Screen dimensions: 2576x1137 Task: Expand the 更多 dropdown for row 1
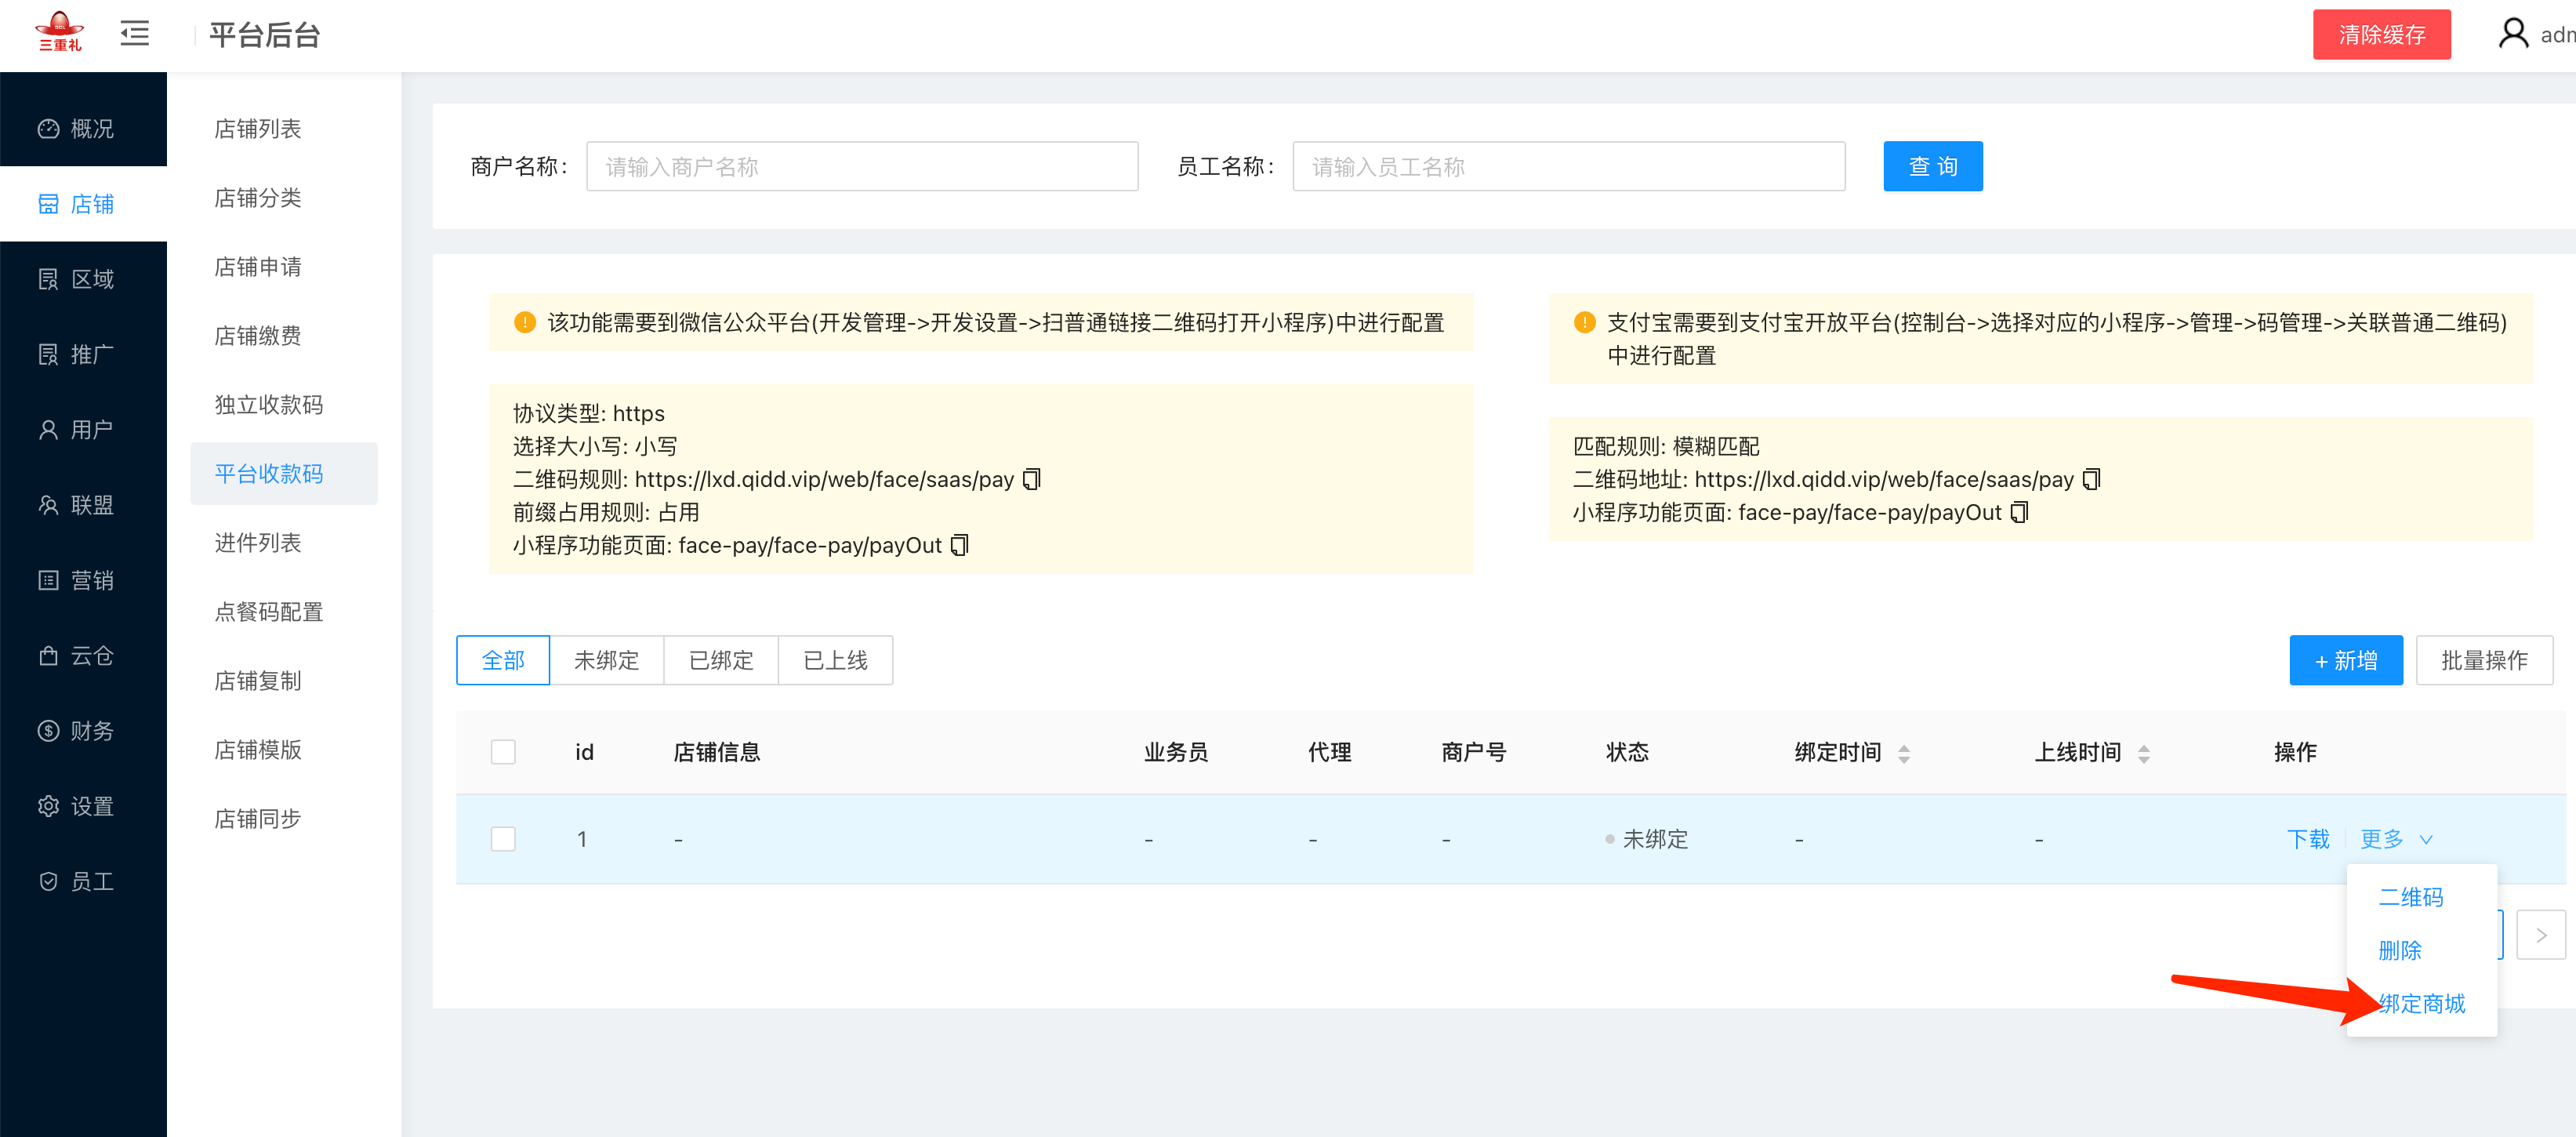point(2396,839)
